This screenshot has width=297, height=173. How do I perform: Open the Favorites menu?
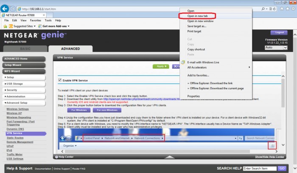[36, 20]
